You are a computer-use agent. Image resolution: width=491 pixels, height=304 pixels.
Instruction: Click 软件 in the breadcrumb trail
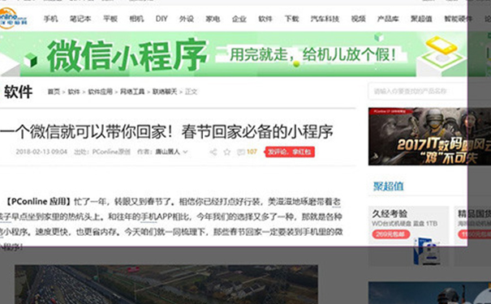(x=74, y=92)
